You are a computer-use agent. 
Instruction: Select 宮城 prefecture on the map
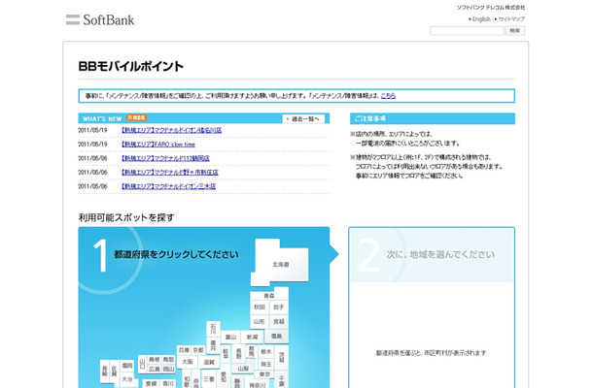point(279,322)
